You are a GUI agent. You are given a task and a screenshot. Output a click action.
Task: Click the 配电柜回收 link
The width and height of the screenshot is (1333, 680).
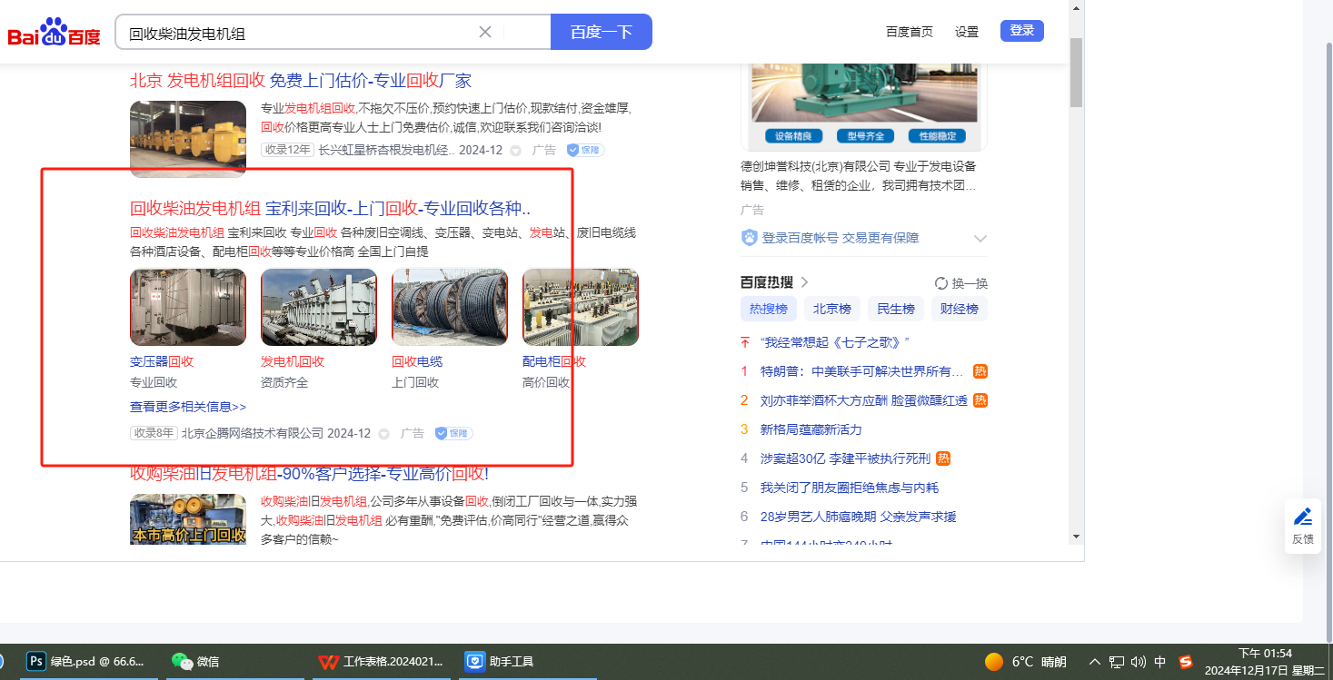(x=554, y=361)
